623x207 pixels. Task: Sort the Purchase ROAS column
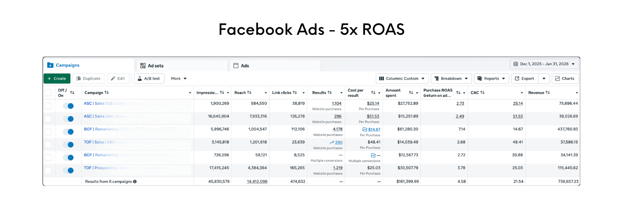click(458, 93)
